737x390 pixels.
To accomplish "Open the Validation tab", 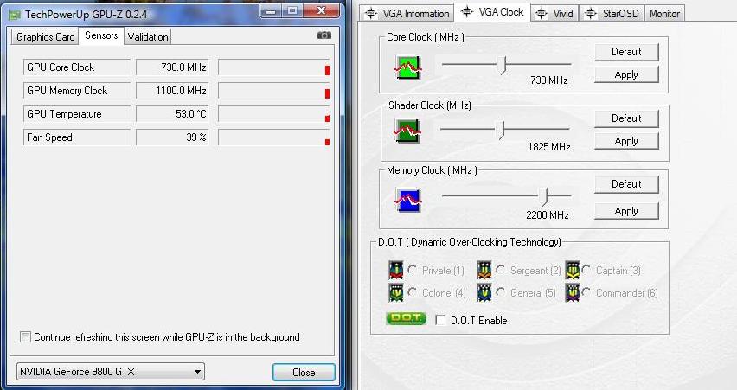I will (x=148, y=37).
